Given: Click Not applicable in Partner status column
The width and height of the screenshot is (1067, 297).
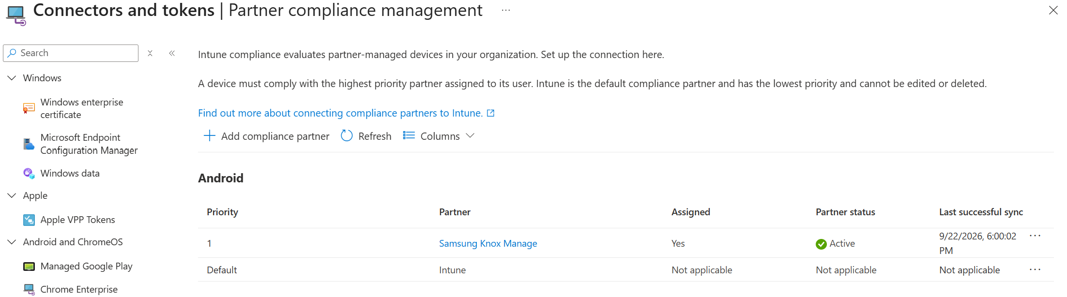Looking at the screenshot, I should coord(846,270).
